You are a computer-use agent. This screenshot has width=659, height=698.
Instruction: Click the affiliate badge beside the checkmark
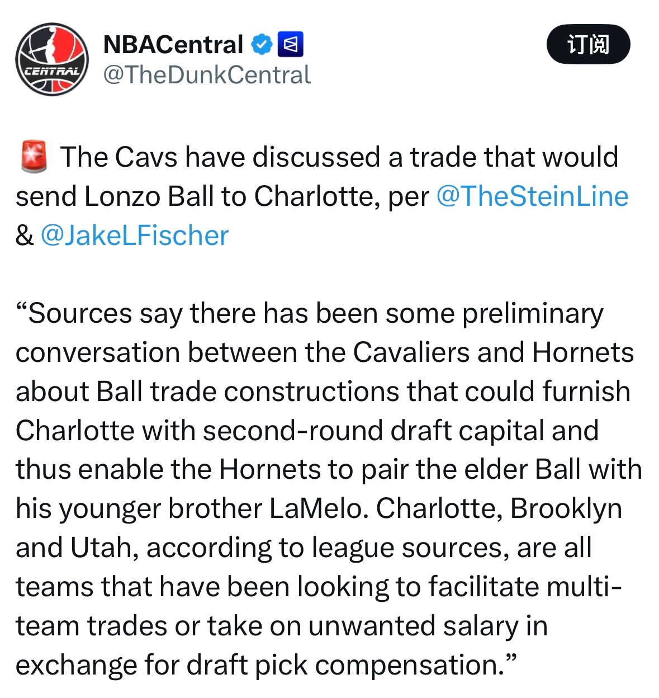pyautogui.click(x=291, y=44)
